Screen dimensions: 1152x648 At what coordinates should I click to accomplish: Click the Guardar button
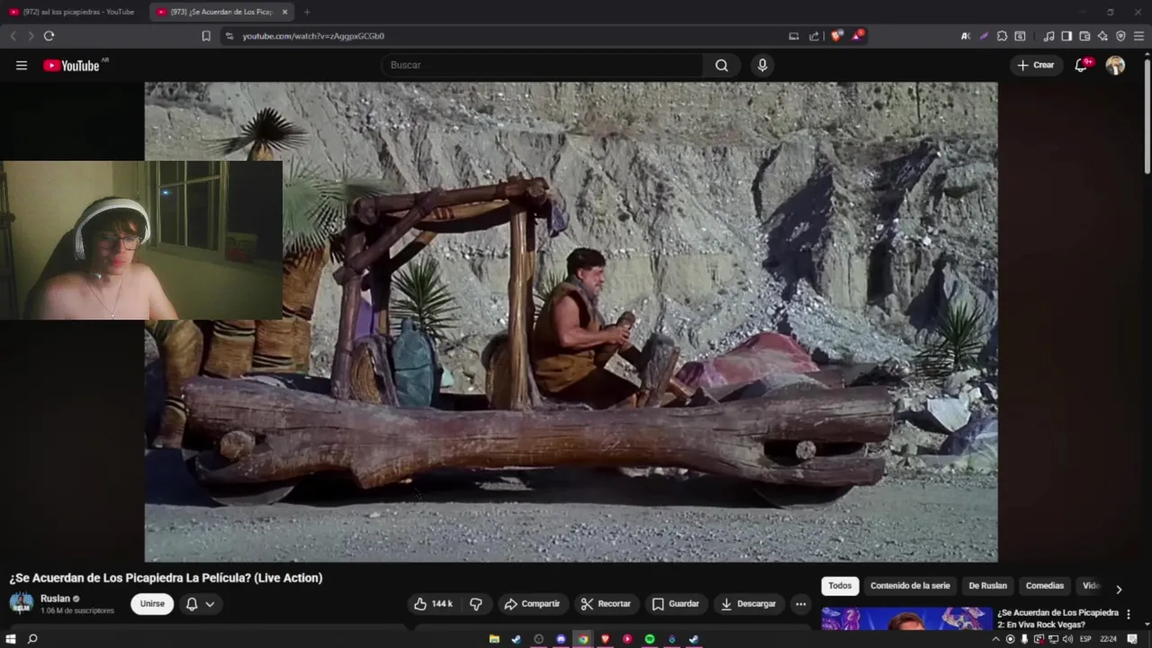pyautogui.click(x=676, y=604)
